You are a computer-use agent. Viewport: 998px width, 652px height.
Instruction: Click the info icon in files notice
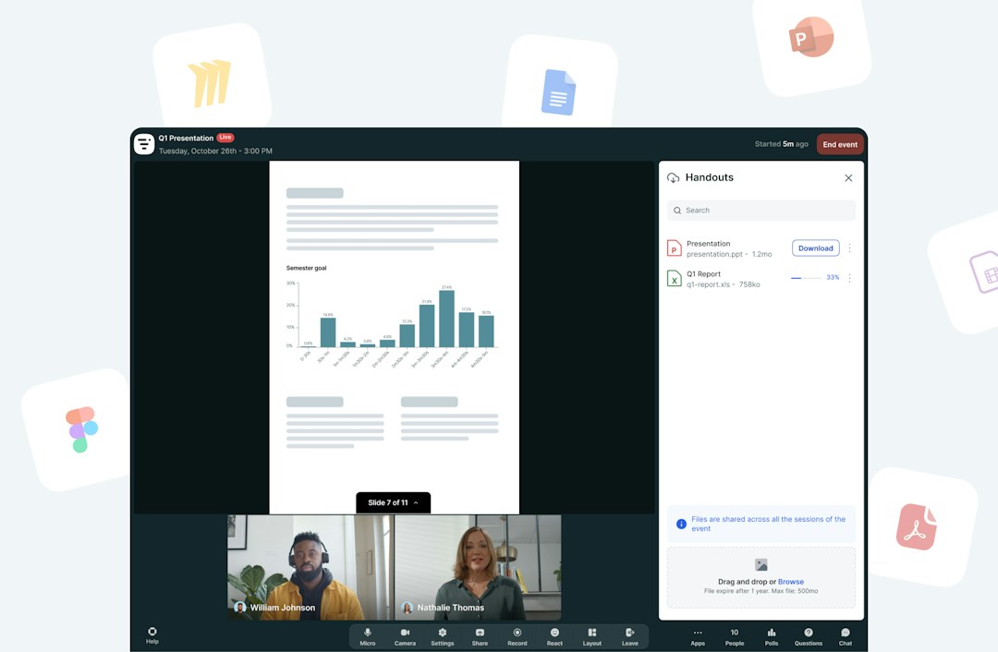681,525
